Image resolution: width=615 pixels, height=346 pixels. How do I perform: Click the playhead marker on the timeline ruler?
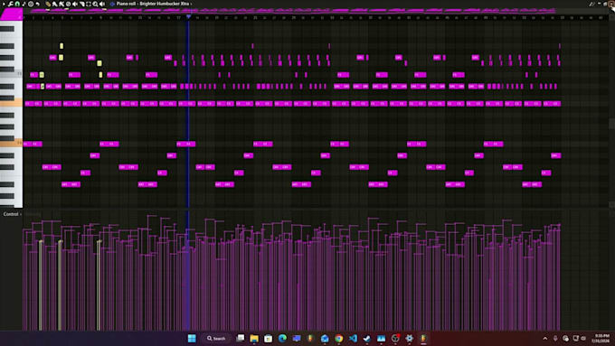[x=189, y=16]
